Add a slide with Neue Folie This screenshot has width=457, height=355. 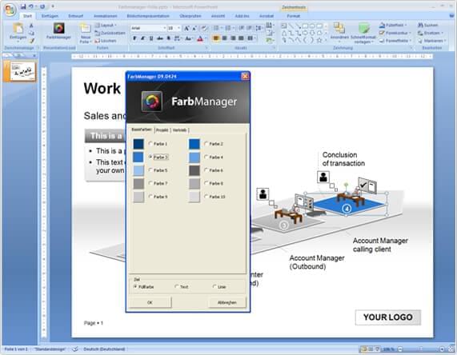[x=86, y=34]
